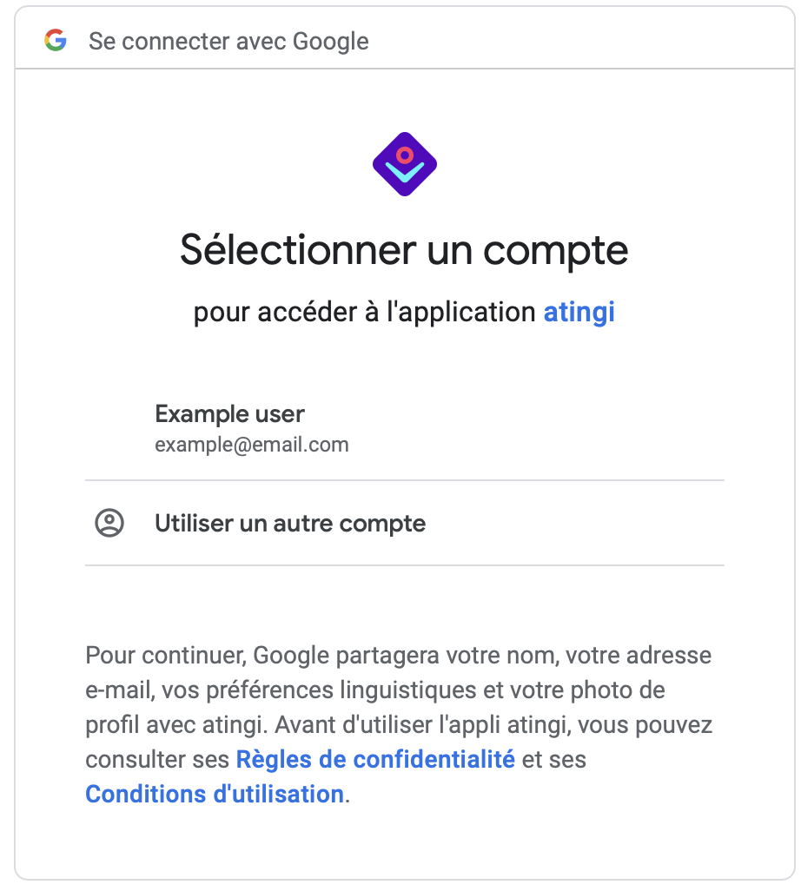Open Règles de confidentialité link

pos(375,759)
